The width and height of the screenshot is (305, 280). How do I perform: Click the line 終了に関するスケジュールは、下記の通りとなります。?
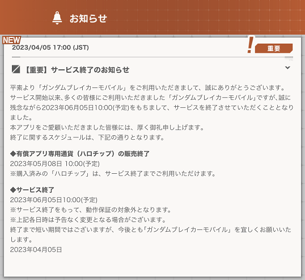[x=87, y=137]
